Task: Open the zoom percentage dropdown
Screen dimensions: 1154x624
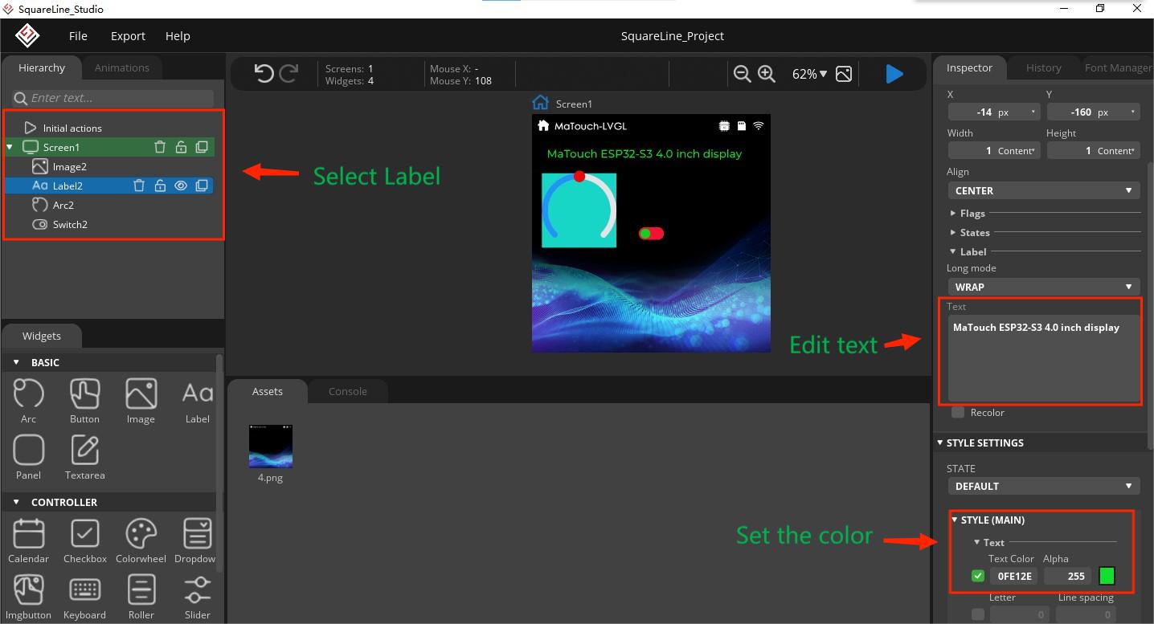Action: point(809,74)
